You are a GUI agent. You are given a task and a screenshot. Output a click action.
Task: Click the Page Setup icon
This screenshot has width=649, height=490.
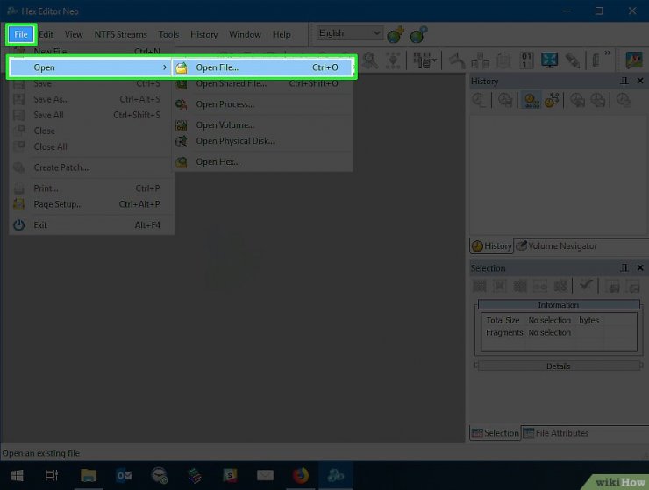[18, 204]
